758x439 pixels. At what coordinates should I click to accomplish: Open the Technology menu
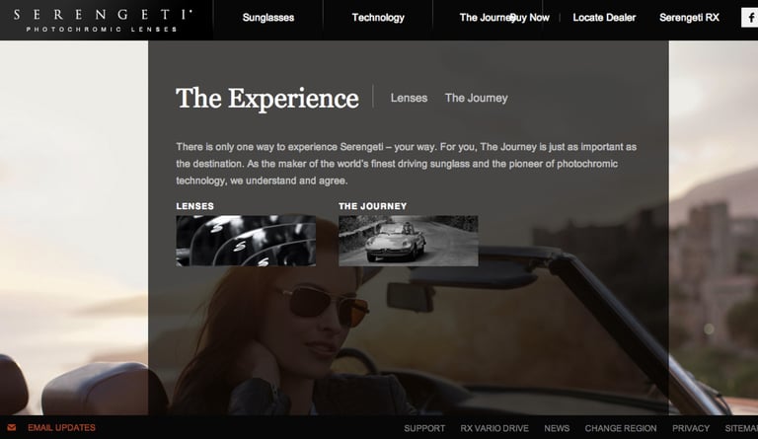click(378, 18)
